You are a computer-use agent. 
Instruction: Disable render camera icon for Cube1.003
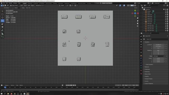coord(167,18)
